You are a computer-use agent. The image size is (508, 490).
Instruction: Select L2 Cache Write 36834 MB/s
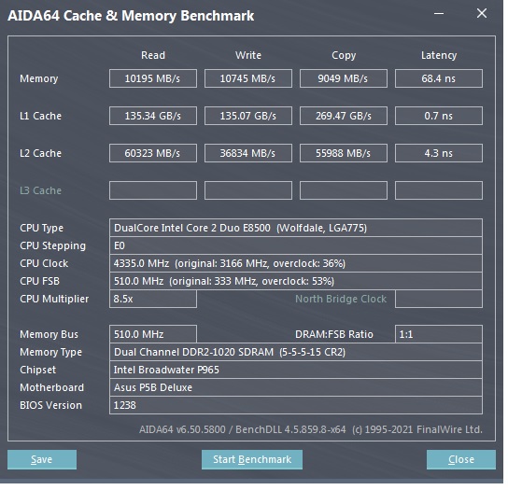pyautogui.click(x=248, y=153)
